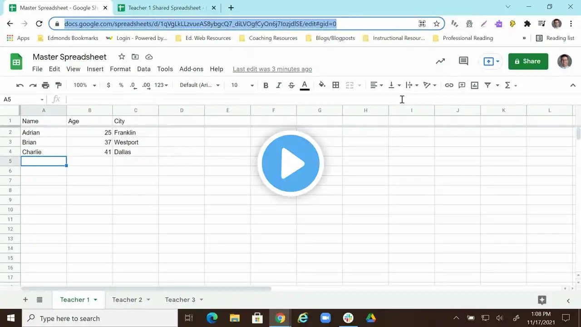Open the Insert menu

95,69
